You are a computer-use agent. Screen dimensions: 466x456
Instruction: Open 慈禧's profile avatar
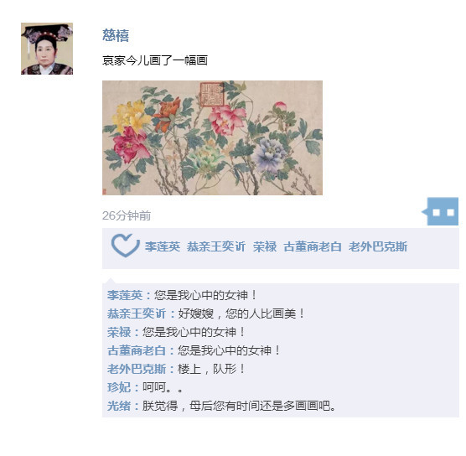coord(47,49)
